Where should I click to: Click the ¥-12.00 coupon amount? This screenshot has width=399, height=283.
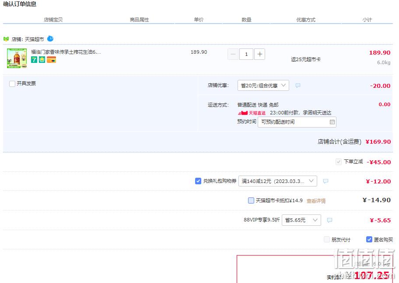pos(378,181)
